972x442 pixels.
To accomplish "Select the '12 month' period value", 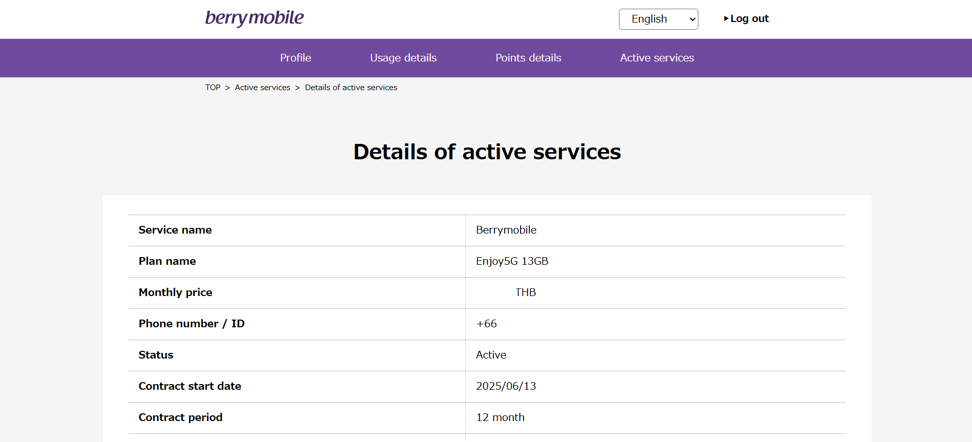I will coord(501,417).
